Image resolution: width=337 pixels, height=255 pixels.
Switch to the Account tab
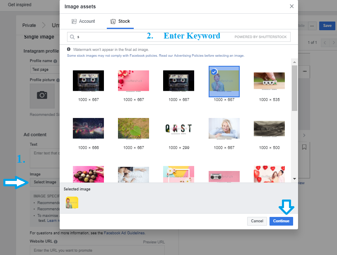[83, 22]
